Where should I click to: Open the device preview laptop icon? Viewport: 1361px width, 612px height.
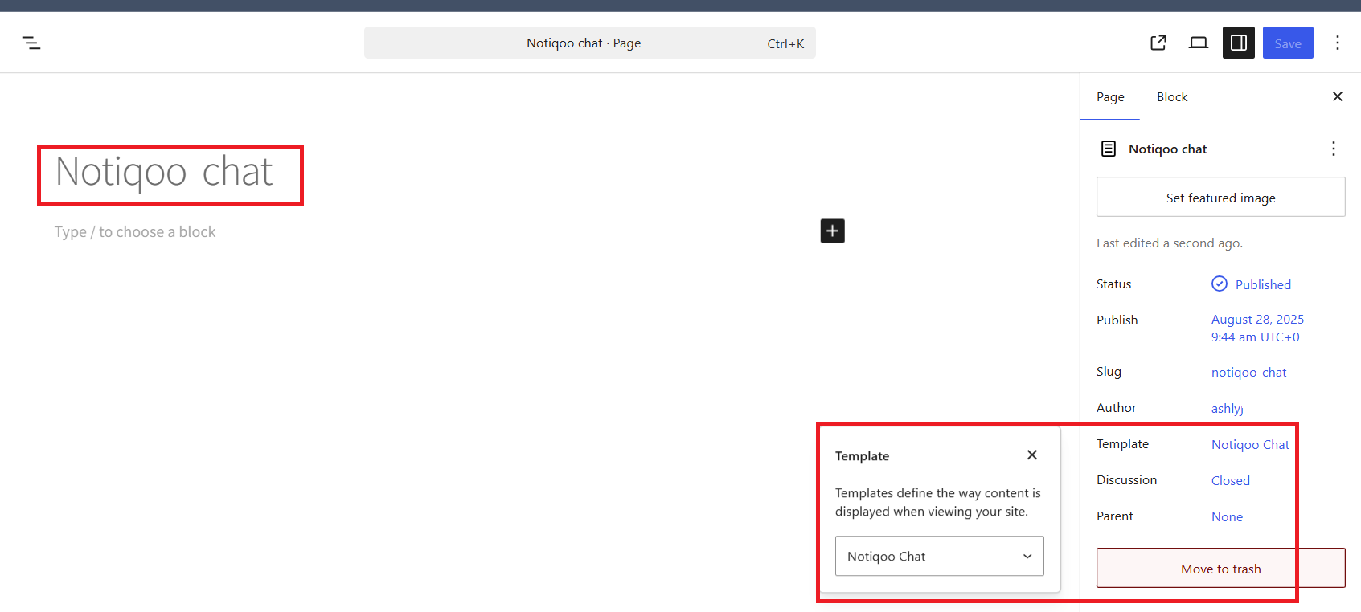point(1198,43)
